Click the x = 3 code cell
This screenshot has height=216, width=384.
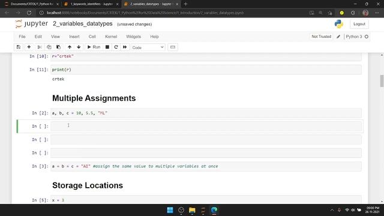(x=206, y=200)
